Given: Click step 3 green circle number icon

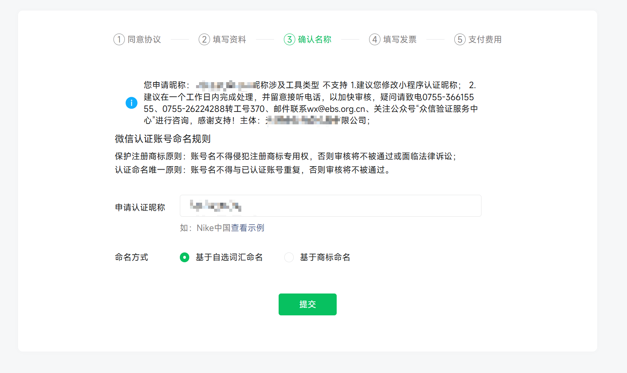Looking at the screenshot, I should pyautogui.click(x=290, y=39).
